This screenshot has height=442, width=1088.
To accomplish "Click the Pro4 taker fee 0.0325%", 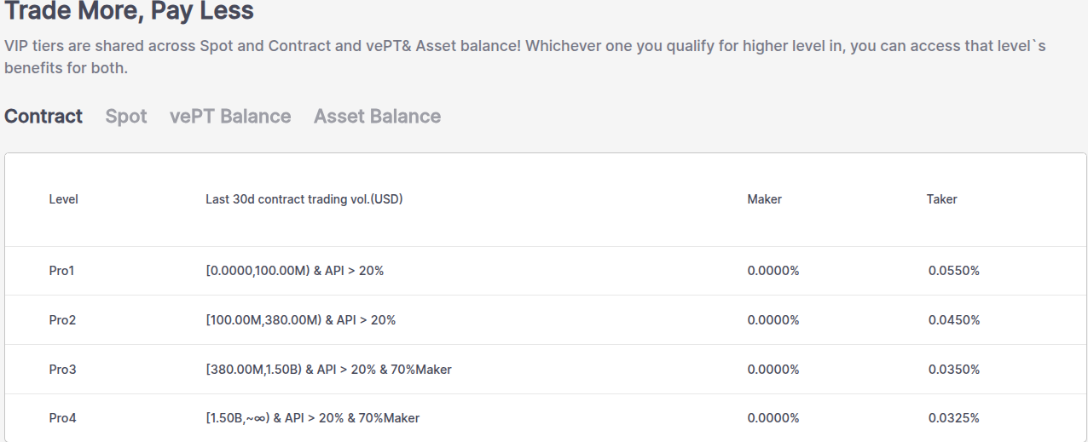I will (953, 418).
